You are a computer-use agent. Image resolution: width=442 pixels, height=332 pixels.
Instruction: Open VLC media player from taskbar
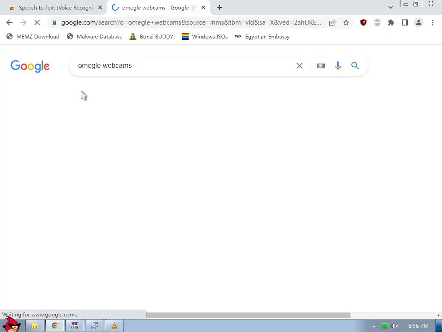click(x=114, y=326)
